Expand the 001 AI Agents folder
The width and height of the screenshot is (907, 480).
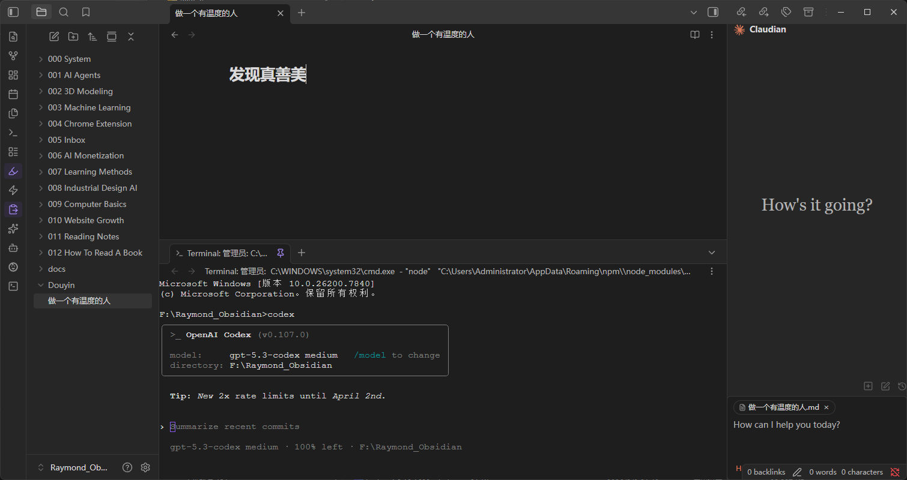(74, 75)
